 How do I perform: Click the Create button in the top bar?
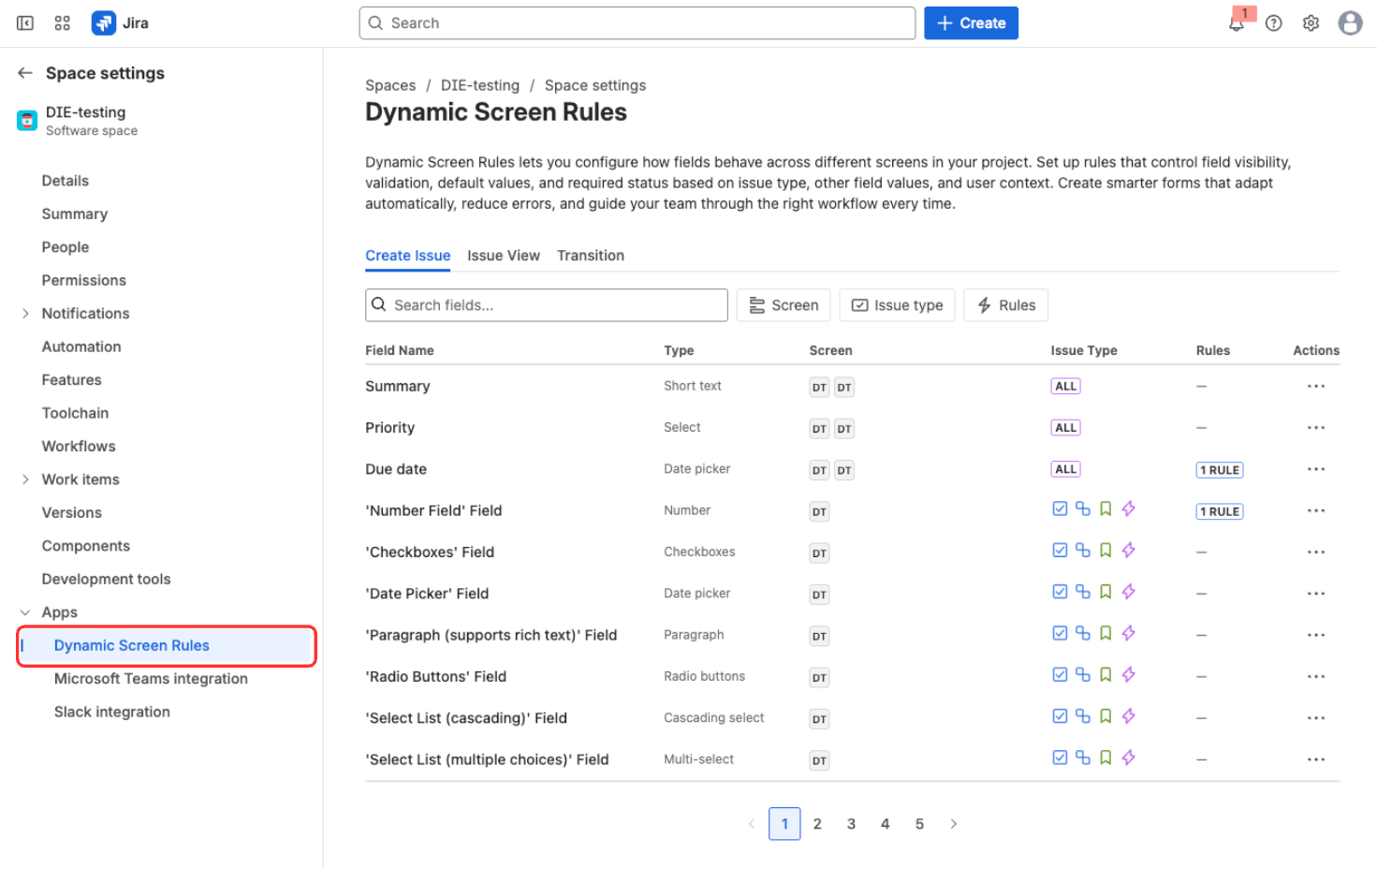click(x=971, y=22)
